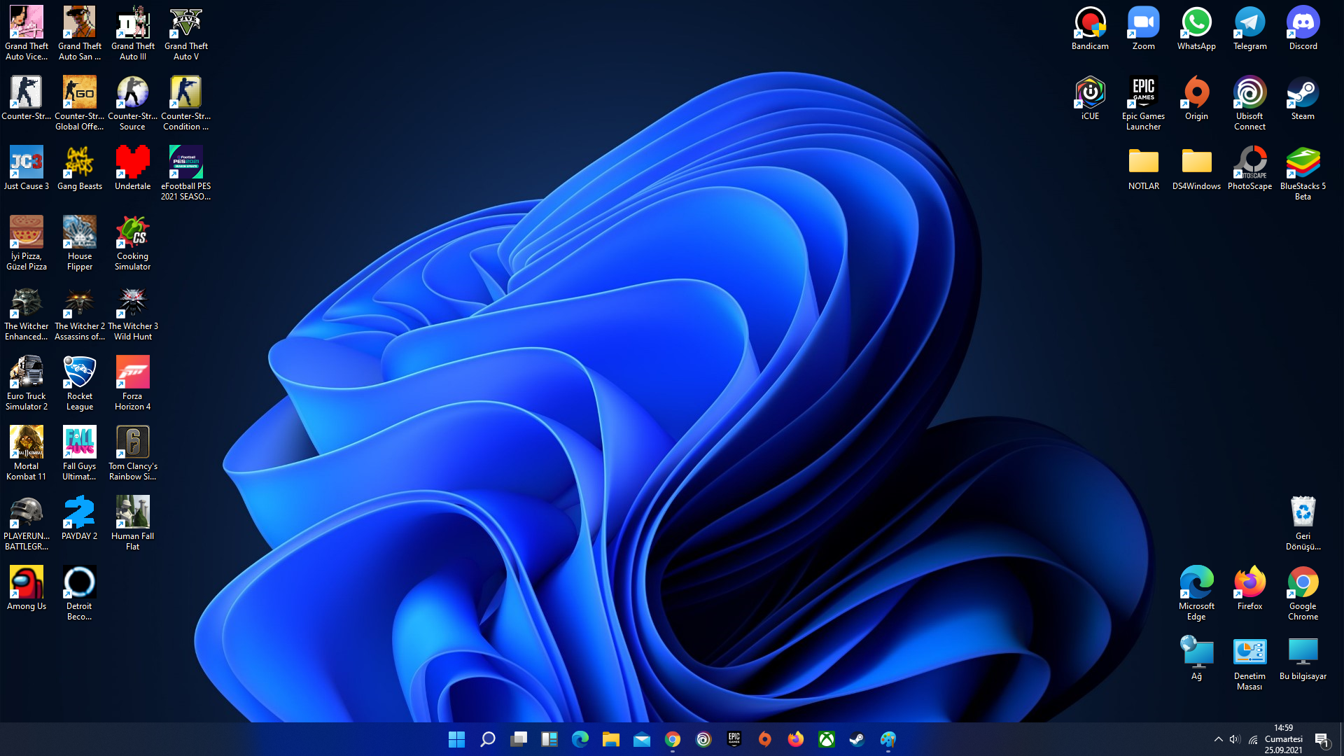Open the Windows Start button
Viewport: 1344px width, 756px height.
456,739
